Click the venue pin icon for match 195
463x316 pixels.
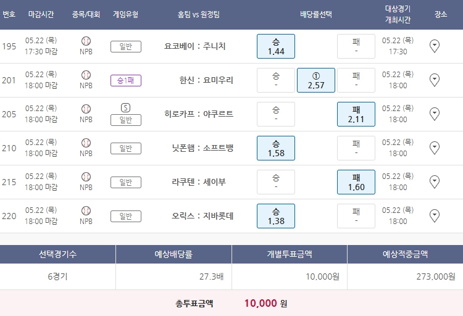pos(434,46)
